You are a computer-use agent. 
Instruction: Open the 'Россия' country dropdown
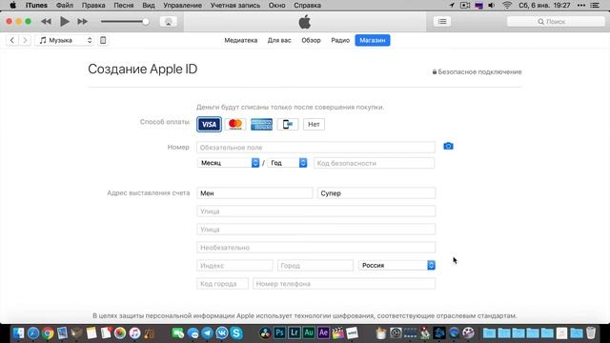[396, 265]
